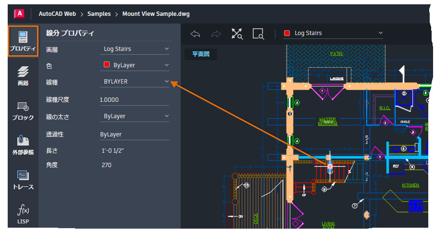435x232 pixels.
Task: Click the zoom window icon
Action: (258, 34)
